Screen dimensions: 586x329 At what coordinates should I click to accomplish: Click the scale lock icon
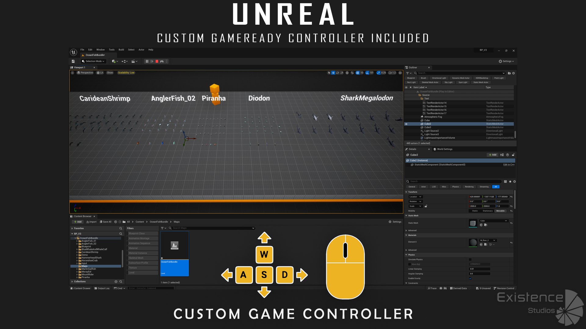pyautogui.click(x=426, y=206)
